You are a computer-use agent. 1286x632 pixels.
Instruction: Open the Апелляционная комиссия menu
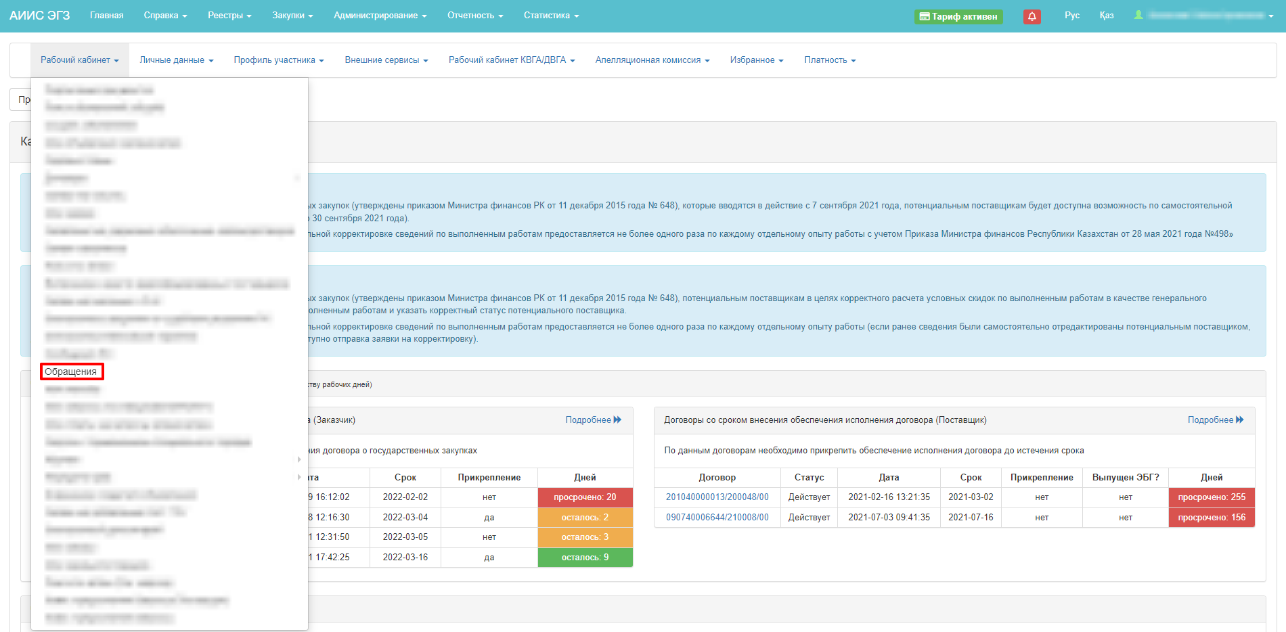(652, 60)
